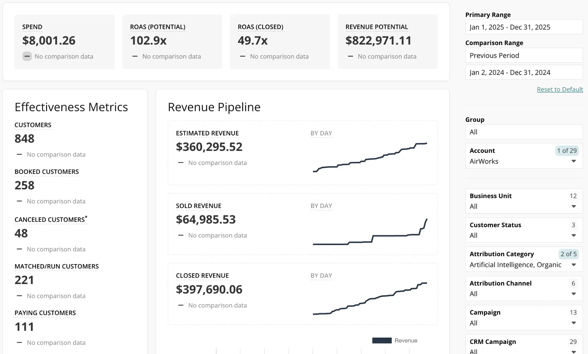Select the BY DAY option for Estimated Revenue

pyautogui.click(x=321, y=133)
